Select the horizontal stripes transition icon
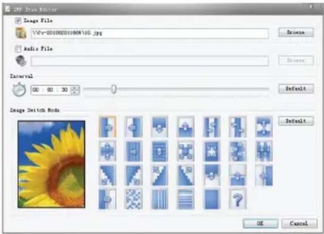Viewport: 324px width, 234px height. 186,199
